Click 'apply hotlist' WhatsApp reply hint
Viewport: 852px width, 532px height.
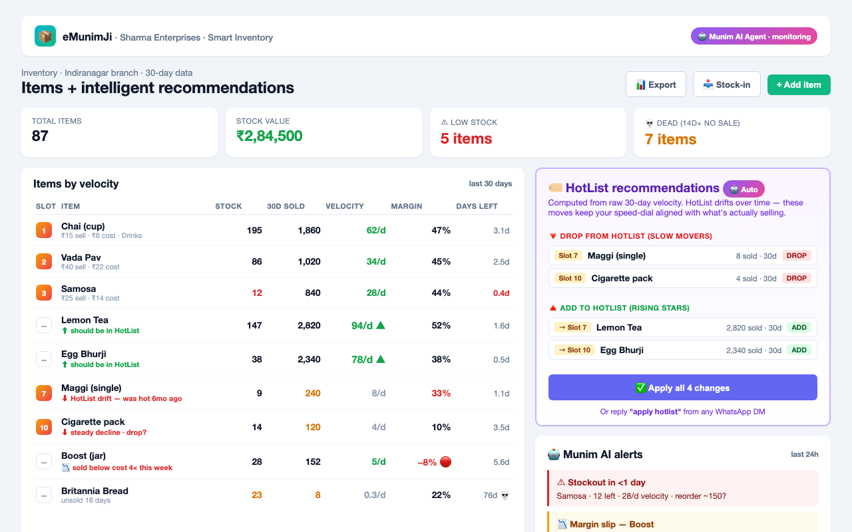pos(655,412)
